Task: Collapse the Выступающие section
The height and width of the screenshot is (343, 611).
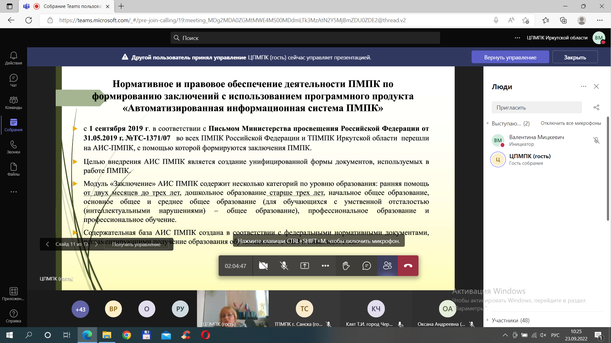Action: pyautogui.click(x=488, y=123)
